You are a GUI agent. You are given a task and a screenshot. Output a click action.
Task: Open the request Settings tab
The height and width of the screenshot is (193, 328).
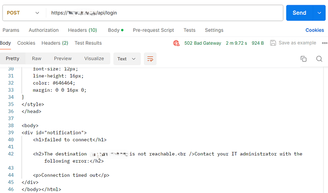214,30
